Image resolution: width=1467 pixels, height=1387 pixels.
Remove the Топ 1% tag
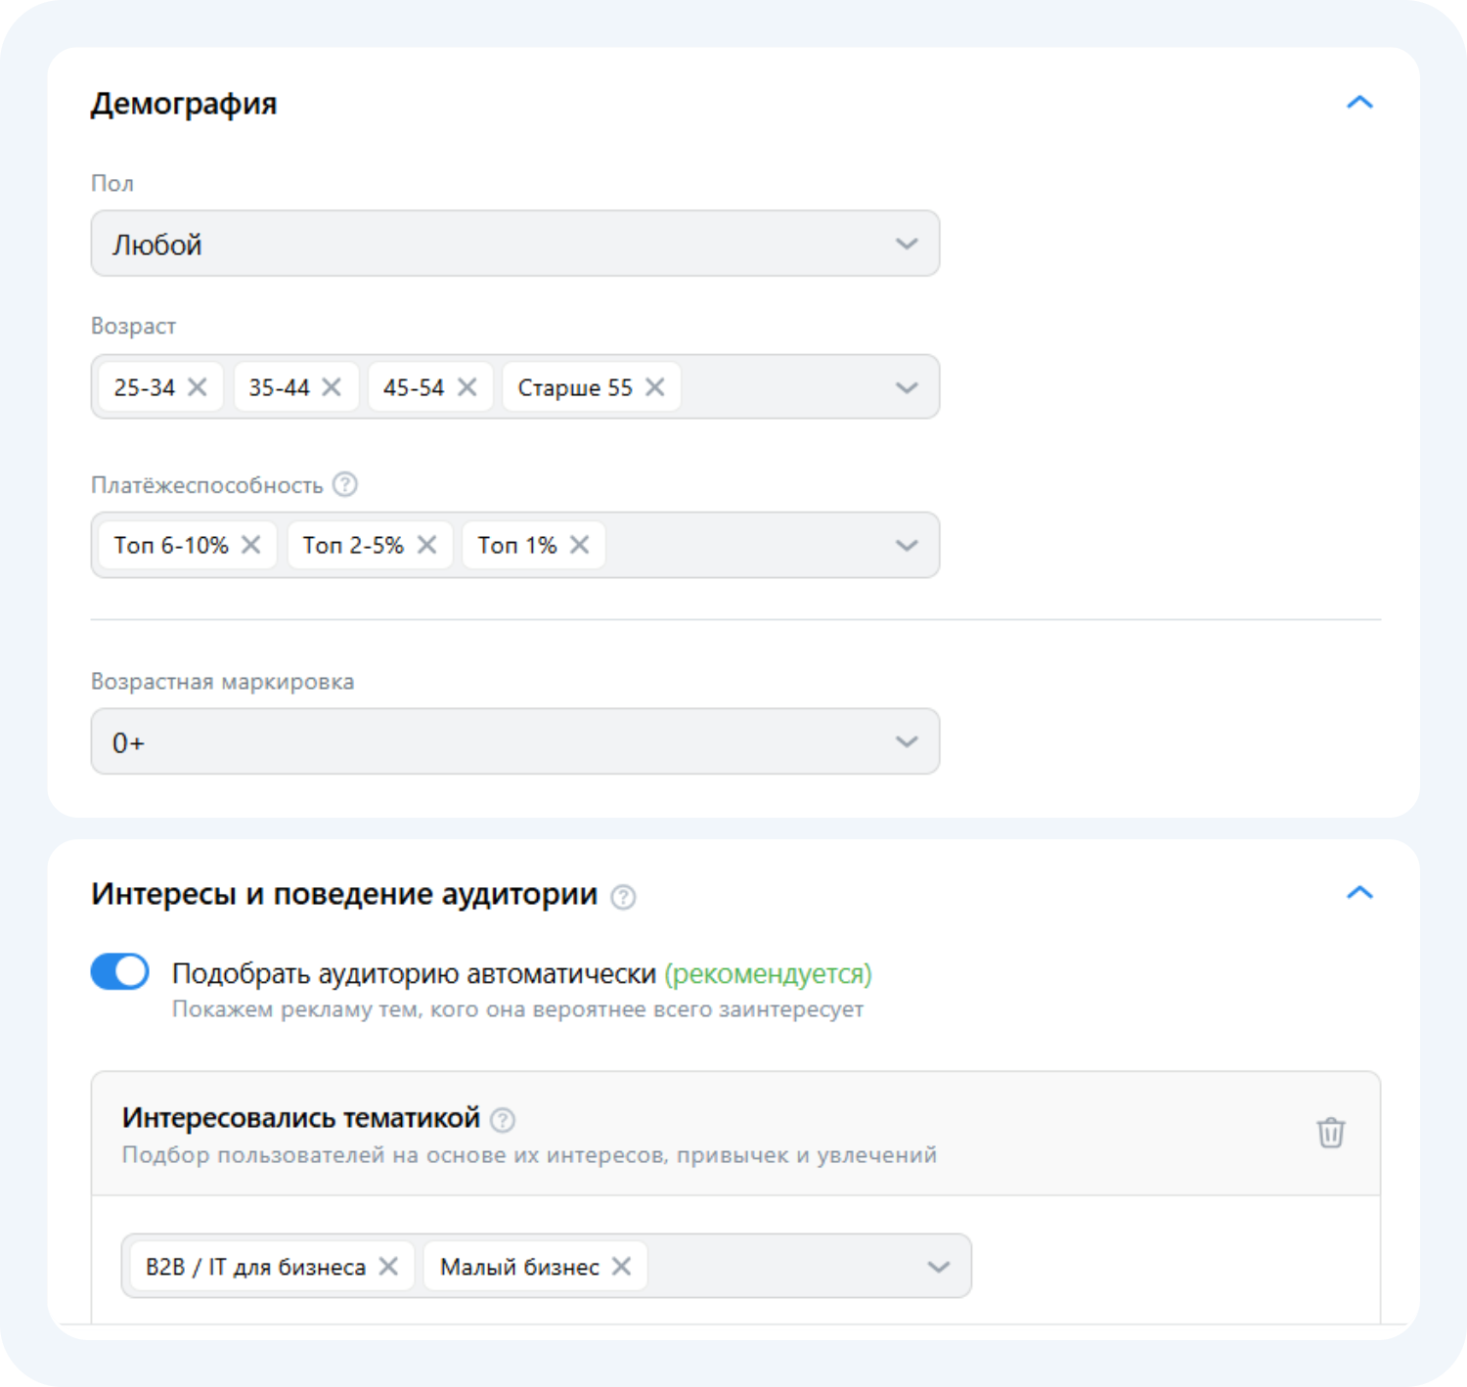(x=580, y=545)
